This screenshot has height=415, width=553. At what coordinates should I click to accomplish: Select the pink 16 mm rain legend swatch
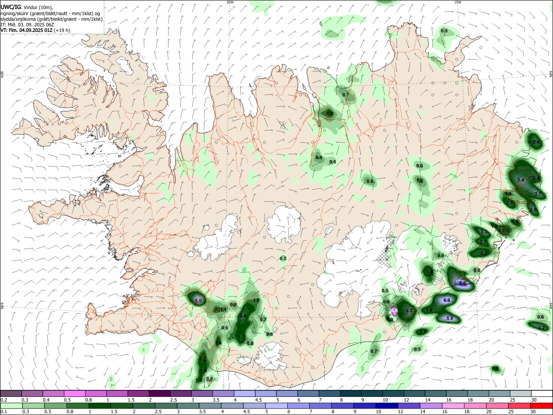click(x=453, y=405)
